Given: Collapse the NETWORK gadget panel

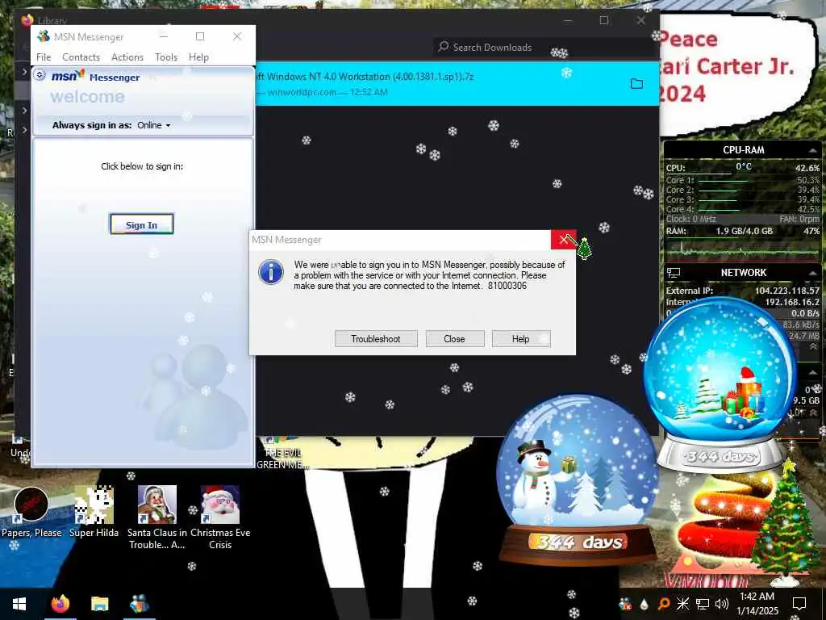Looking at the screenshot, I should click(x=813, y=273).
